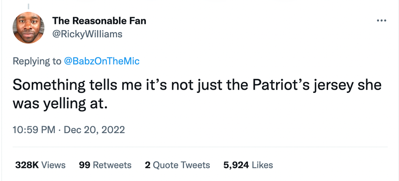Viewport: 399px width, 181px height.
Task: Open the @BabzOnTheMic mention link
Action: (x=102, y=61)
